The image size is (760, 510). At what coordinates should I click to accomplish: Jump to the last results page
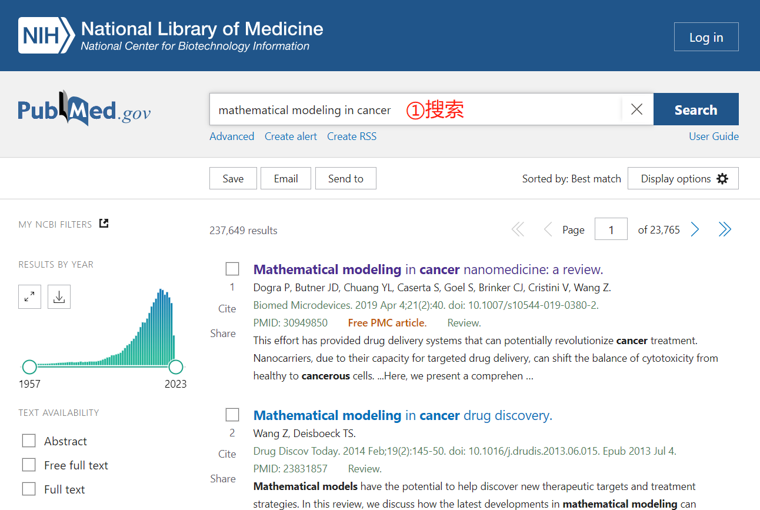click(725, 229)
